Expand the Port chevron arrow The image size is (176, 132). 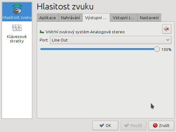point(168,40)
